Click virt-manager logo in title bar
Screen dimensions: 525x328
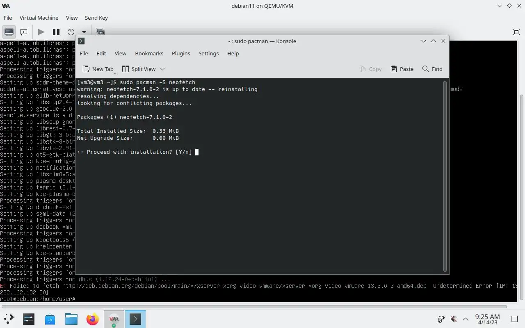pos(6,6)
